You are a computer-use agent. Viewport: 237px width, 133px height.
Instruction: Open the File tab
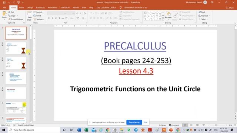click(4, 7)
